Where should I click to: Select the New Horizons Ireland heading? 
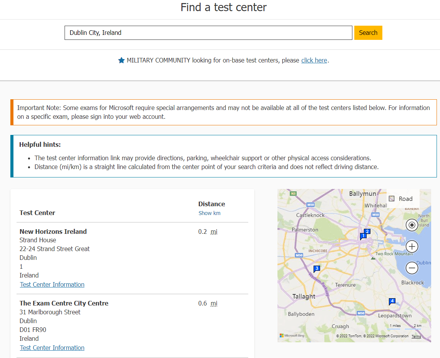point(53,232)
